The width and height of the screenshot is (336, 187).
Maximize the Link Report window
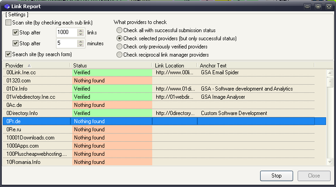click(x=318, y=6)
